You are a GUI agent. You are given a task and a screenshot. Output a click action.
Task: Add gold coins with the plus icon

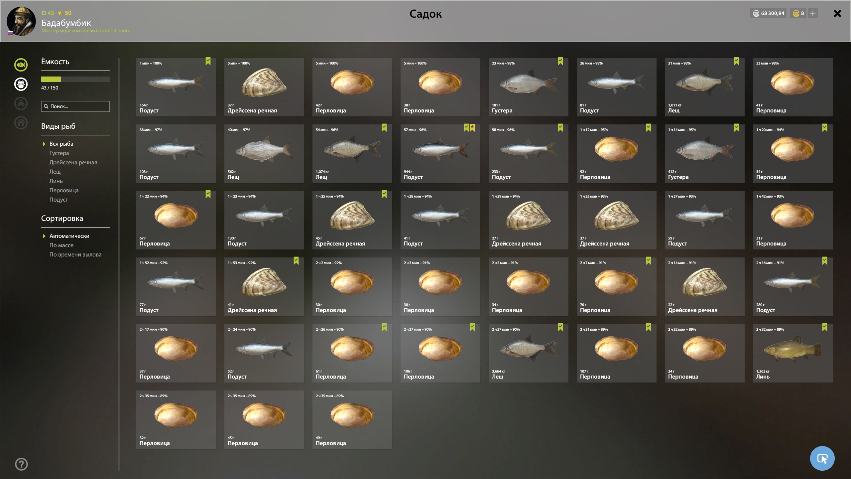[x=812, y=13]
